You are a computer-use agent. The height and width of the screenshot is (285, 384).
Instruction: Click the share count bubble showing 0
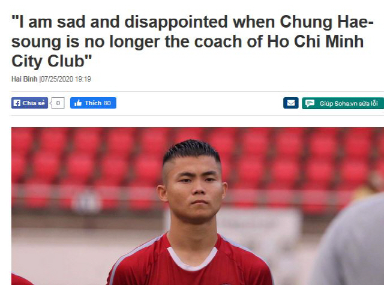58,103
